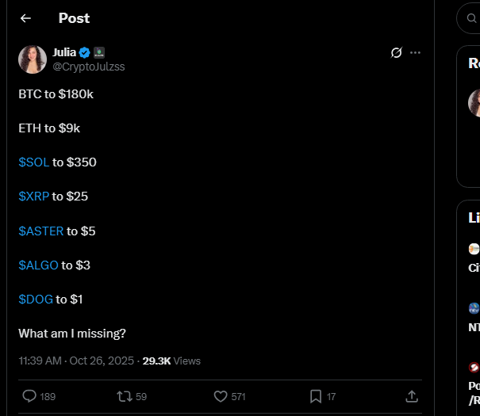Click the blue verified badge
This screenshot has height=416, width=480.
tap(84, 52)
